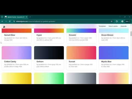Screen dimensions: 132x99
Task: Select the Sunset Glow gradient swatch
Action: click(16, 31)
